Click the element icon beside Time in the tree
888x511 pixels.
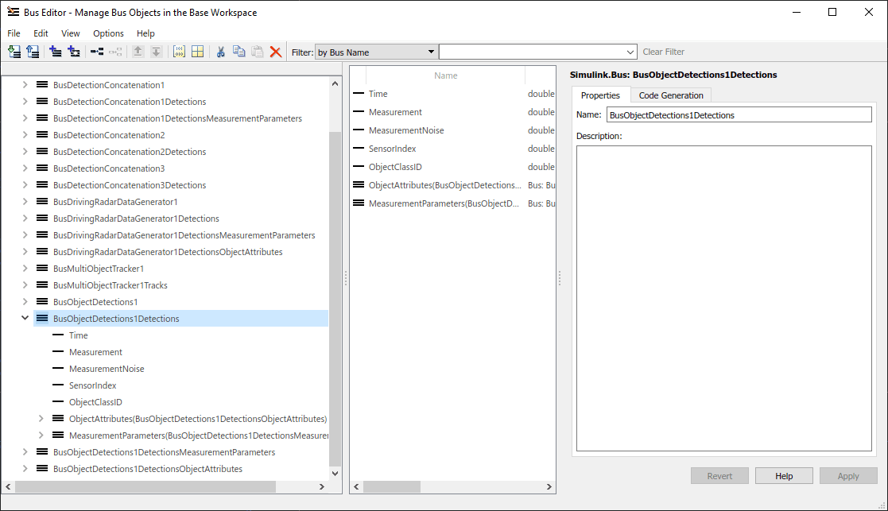pyautogui.click(x=58, y=335)
